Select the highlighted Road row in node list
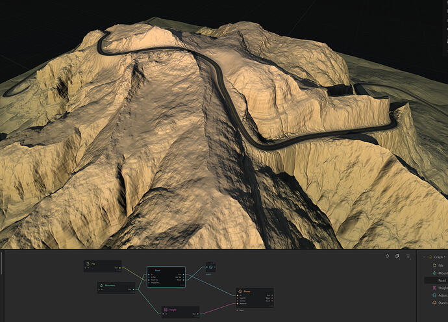 (x=436, y=280)
